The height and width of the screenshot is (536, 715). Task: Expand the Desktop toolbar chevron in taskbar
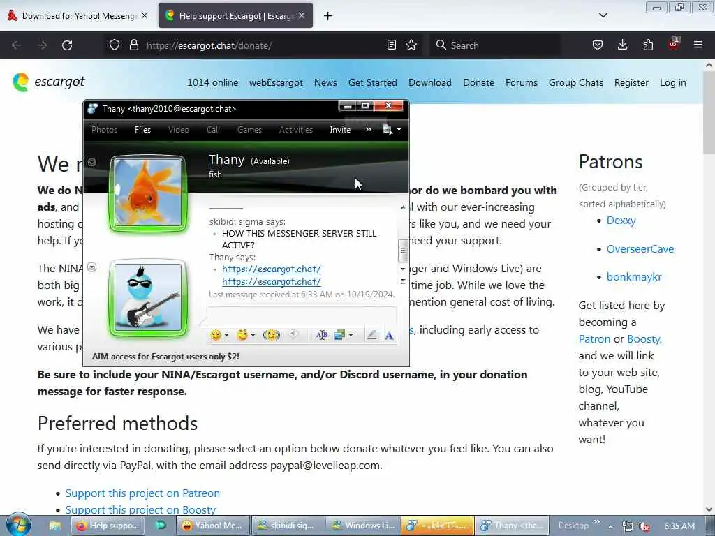pyautogui.click(x=597, y=522)
